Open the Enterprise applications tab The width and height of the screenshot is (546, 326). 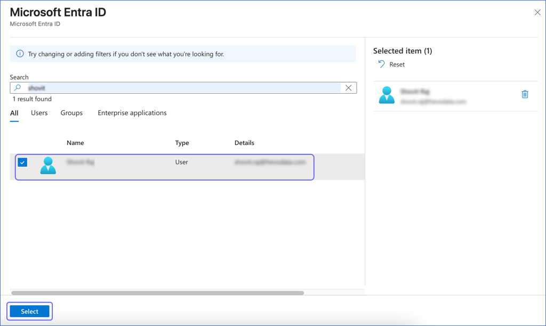point(132,113)
